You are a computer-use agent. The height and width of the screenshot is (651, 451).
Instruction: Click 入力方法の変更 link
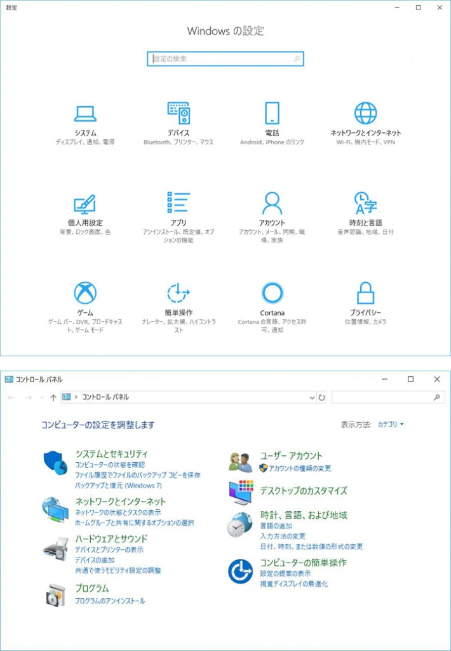283,536
